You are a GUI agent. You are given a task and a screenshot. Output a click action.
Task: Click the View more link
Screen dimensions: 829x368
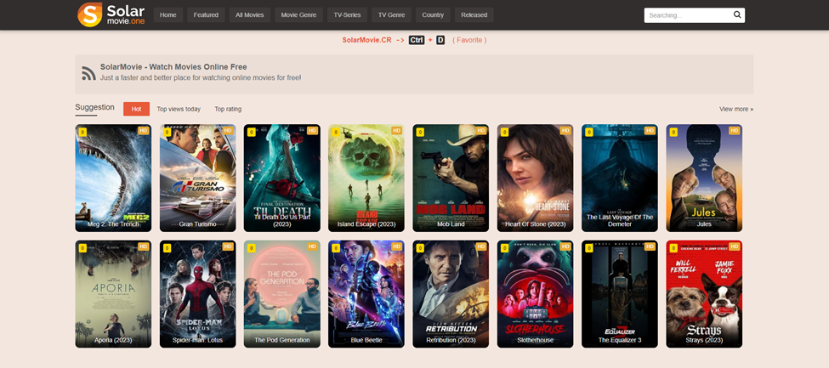click(736, 109)
